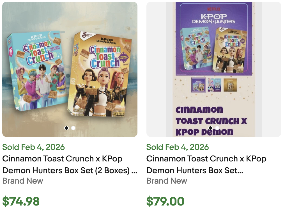Select inactive carousel dot on right listing
285x210 pixels.
click(x=217, y=128)
